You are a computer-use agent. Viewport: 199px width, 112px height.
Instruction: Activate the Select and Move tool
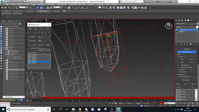pos(41,8)
